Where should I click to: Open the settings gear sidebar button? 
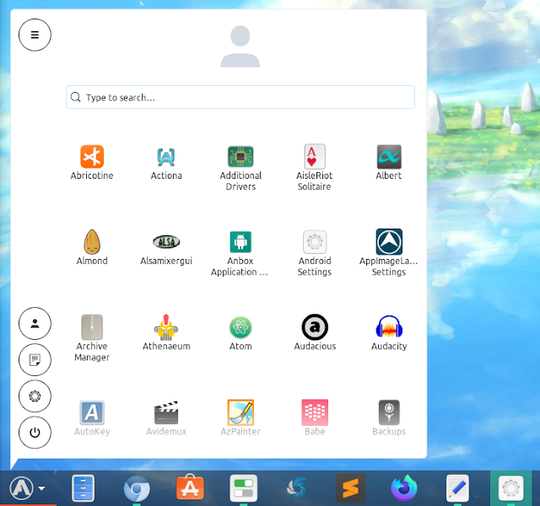click(x=35, y=396)
